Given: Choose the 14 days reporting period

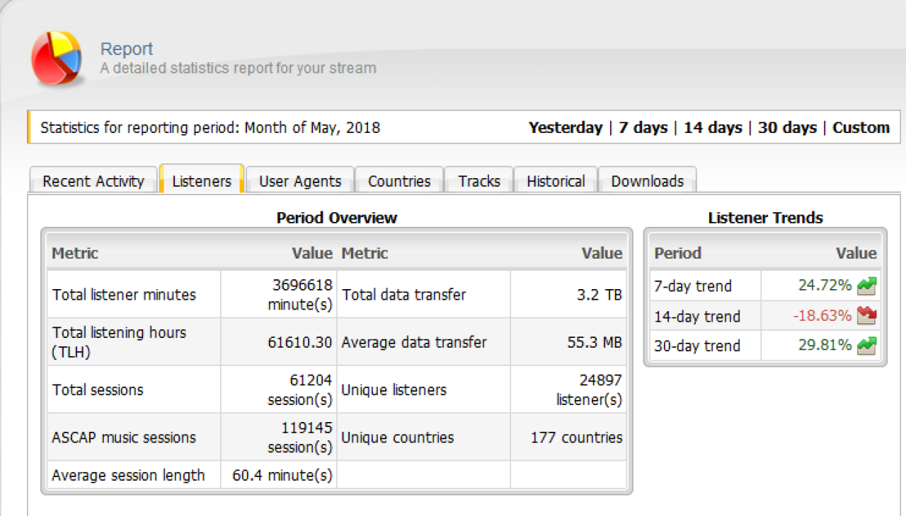Looking at the screenshot, I should 713,128.
